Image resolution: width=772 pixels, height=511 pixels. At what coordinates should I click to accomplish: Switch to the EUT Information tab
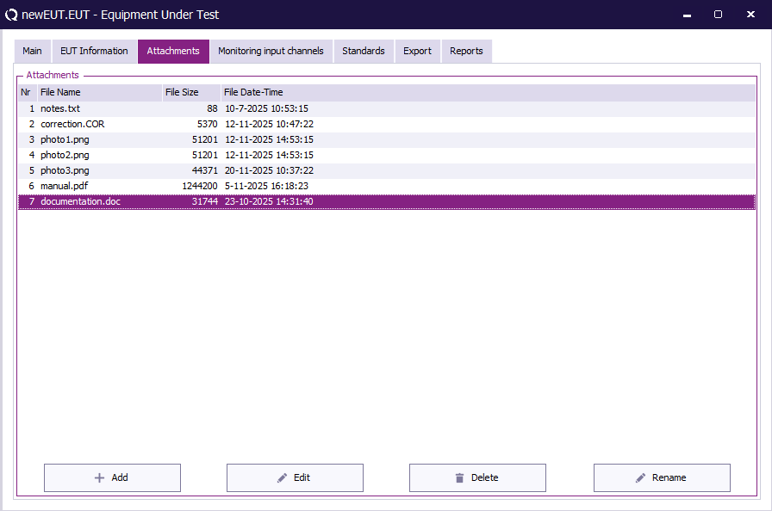pyautogui.click(x=94, y=51)
